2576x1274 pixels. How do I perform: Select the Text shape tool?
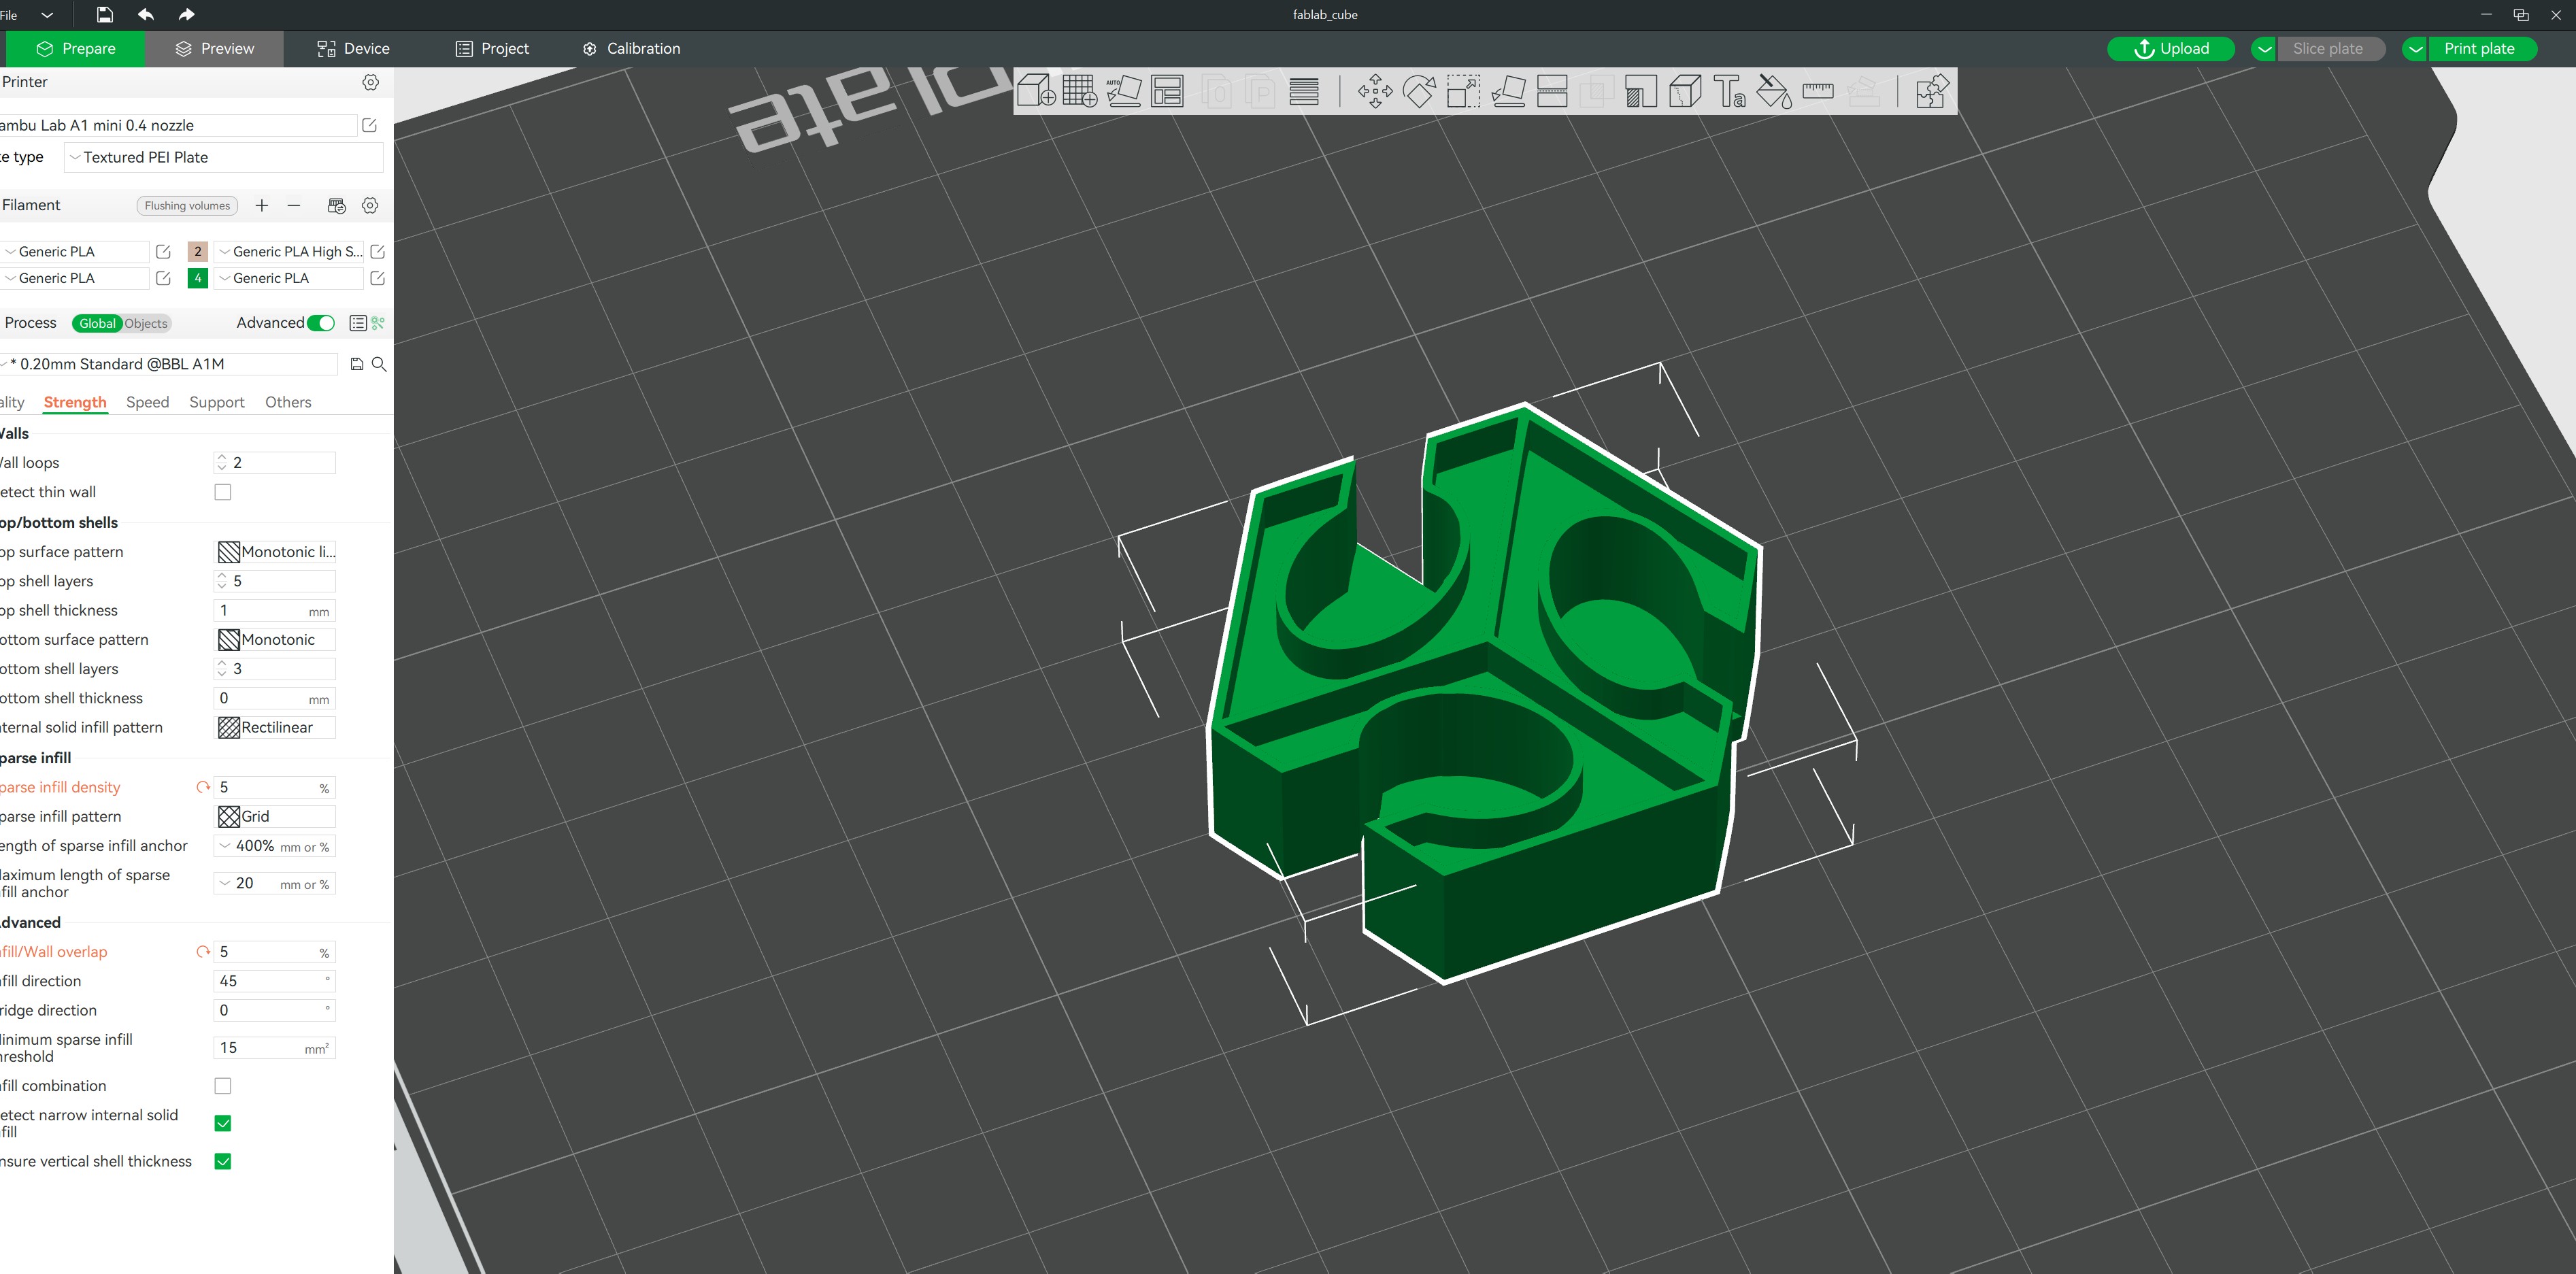(1729, 92)
